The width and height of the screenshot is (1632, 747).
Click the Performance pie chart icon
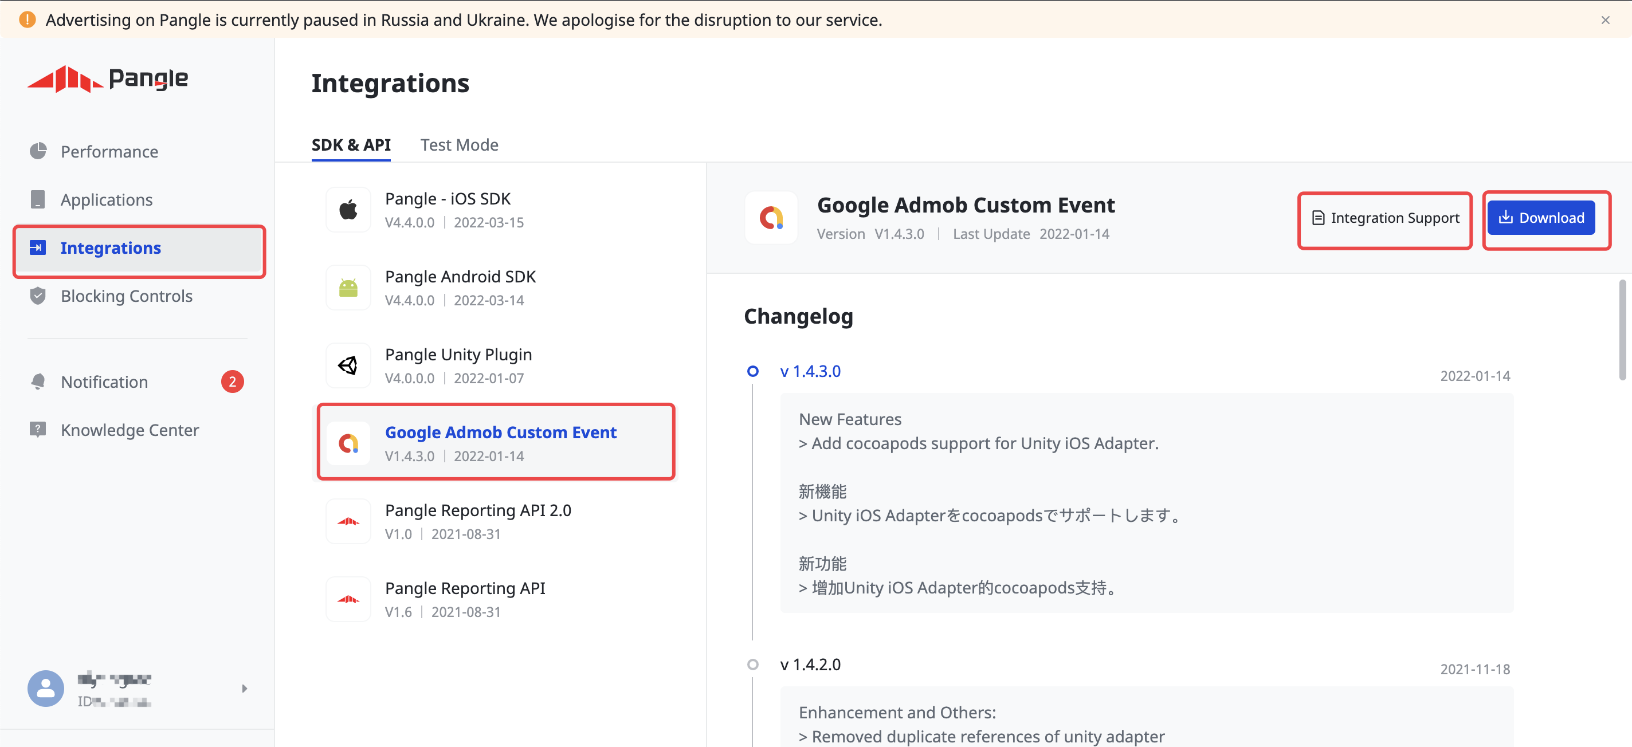pyautogui.click(x=38, y=151)
